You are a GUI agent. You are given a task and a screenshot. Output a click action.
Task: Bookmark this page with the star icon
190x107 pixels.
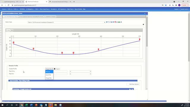coord(166,5)
